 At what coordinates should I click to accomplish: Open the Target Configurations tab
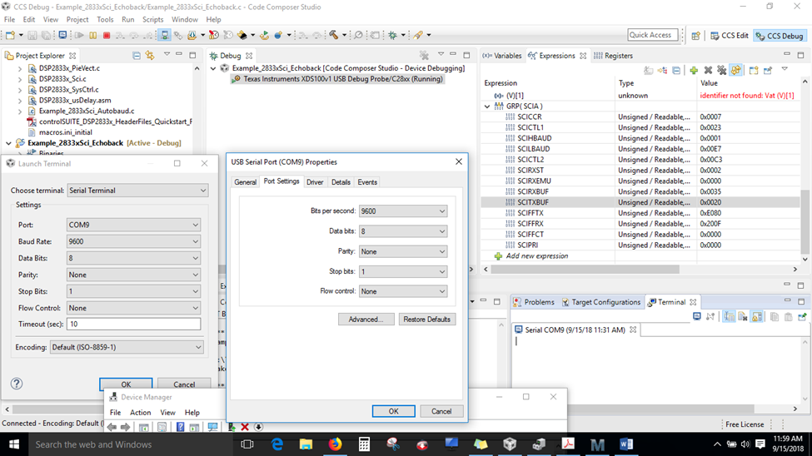pyautogui.click(x=600, y=302)
